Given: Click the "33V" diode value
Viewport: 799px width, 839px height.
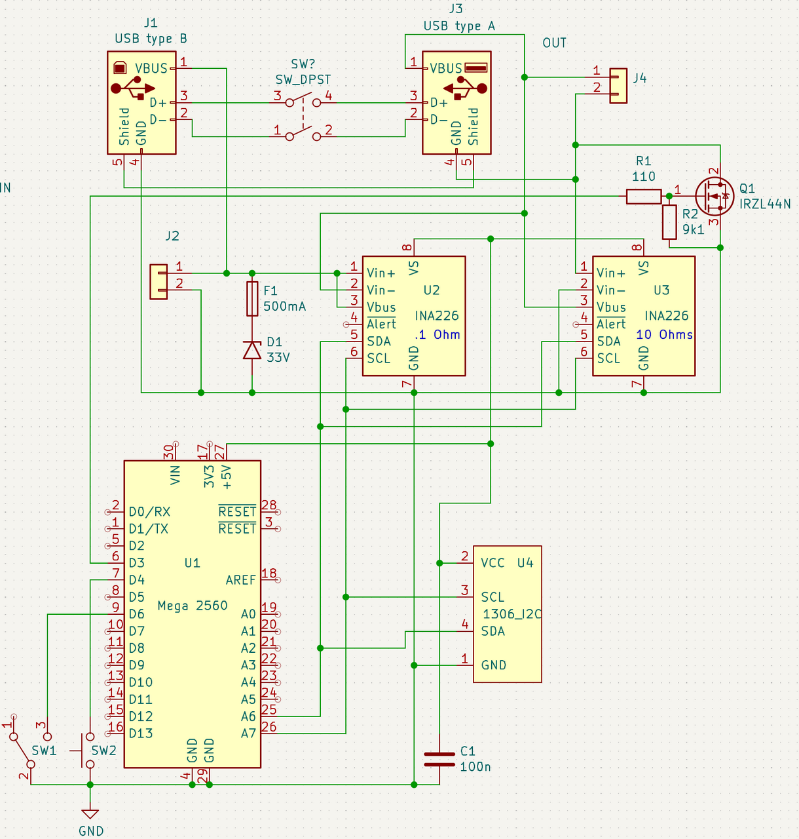Looking at the screenshot, I should click(278, 358).
